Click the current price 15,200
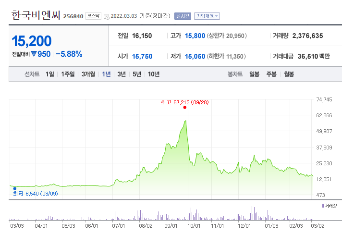The image size is (342, 234). pyautogui.click(x=32, y=41)
